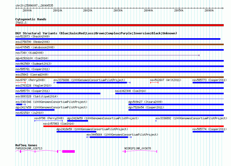
Task: Select the dgv4292n100 (Coe2014) label
Action: 32,58
